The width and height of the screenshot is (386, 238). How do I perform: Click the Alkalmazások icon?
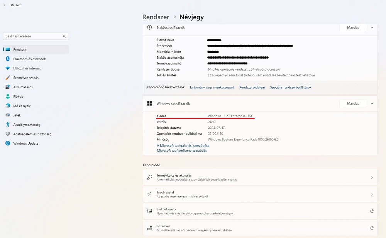(8, 87)
